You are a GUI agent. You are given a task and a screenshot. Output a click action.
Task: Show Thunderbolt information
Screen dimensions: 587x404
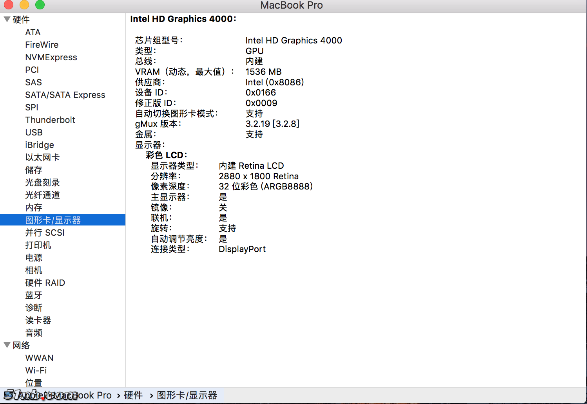(x=50, y=120)
